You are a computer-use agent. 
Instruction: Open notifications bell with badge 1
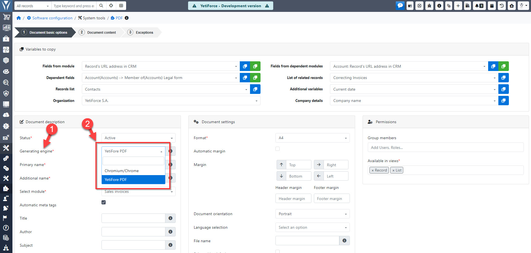pos(479,6)
